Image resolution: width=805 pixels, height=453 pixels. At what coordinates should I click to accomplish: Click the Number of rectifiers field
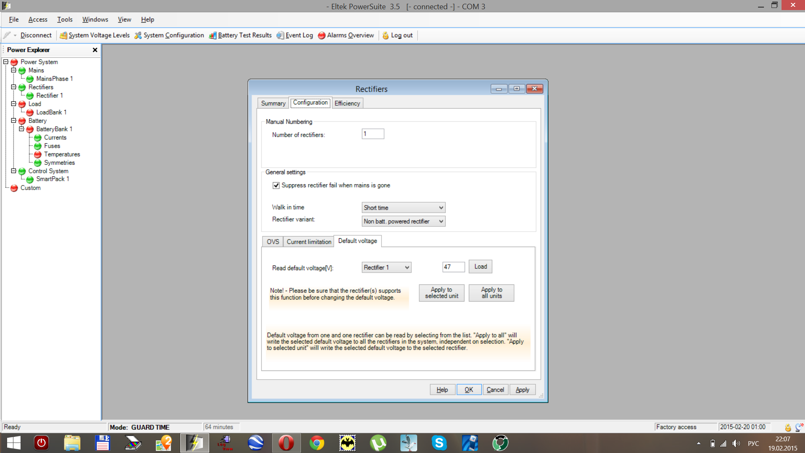tap(373, 134)
